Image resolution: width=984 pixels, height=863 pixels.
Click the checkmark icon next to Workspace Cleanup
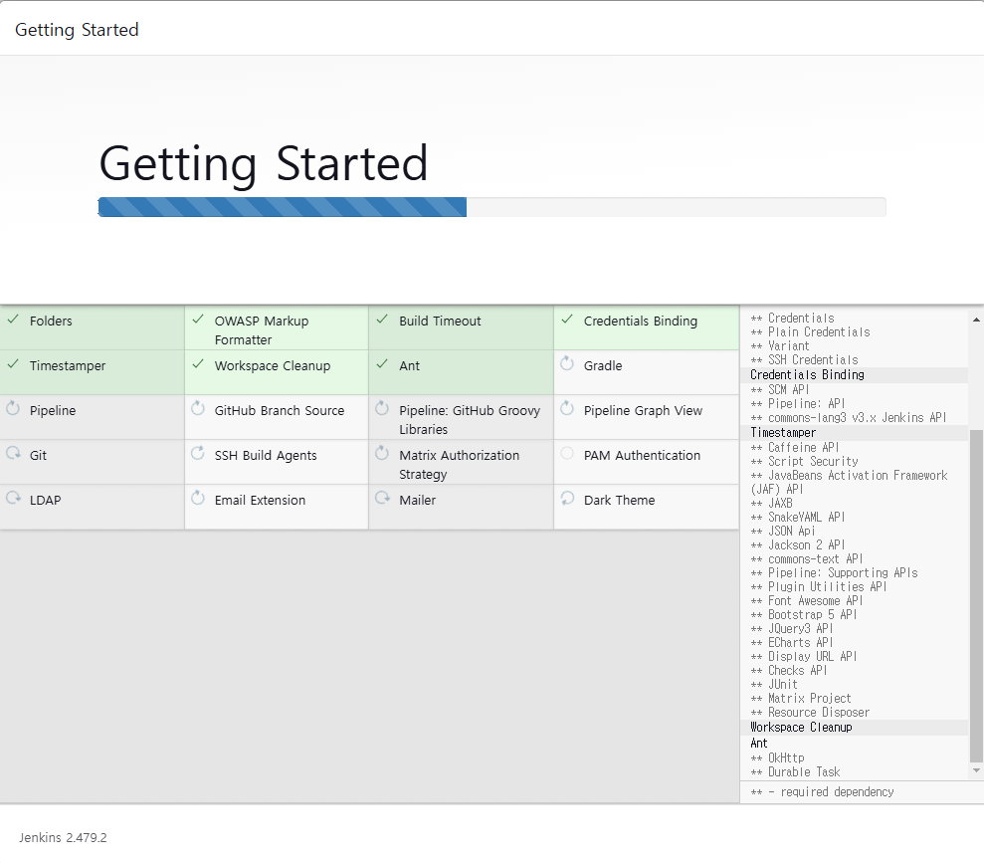coord(198,364)
